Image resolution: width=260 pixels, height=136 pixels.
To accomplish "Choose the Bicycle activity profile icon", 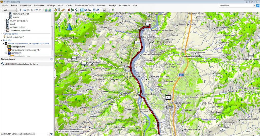I will click(104, 10).
